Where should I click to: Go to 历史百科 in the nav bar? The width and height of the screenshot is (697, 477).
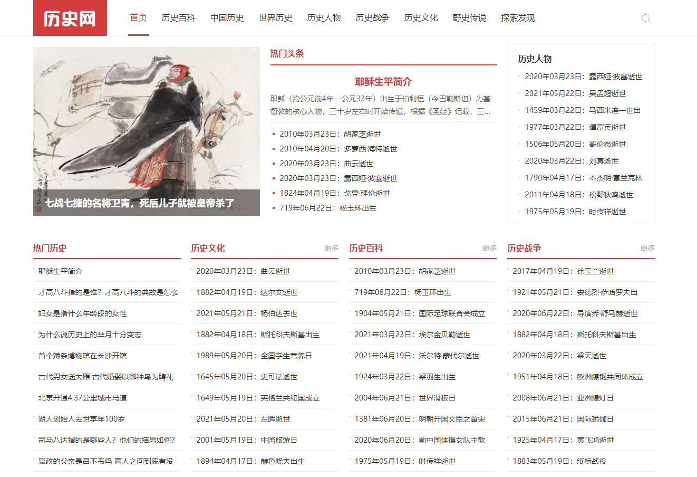pos(178,18)
